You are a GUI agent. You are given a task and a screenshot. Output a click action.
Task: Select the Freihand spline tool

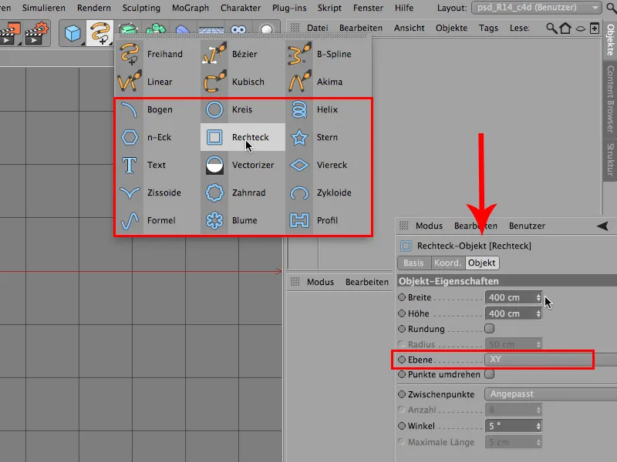click(157, 54)
